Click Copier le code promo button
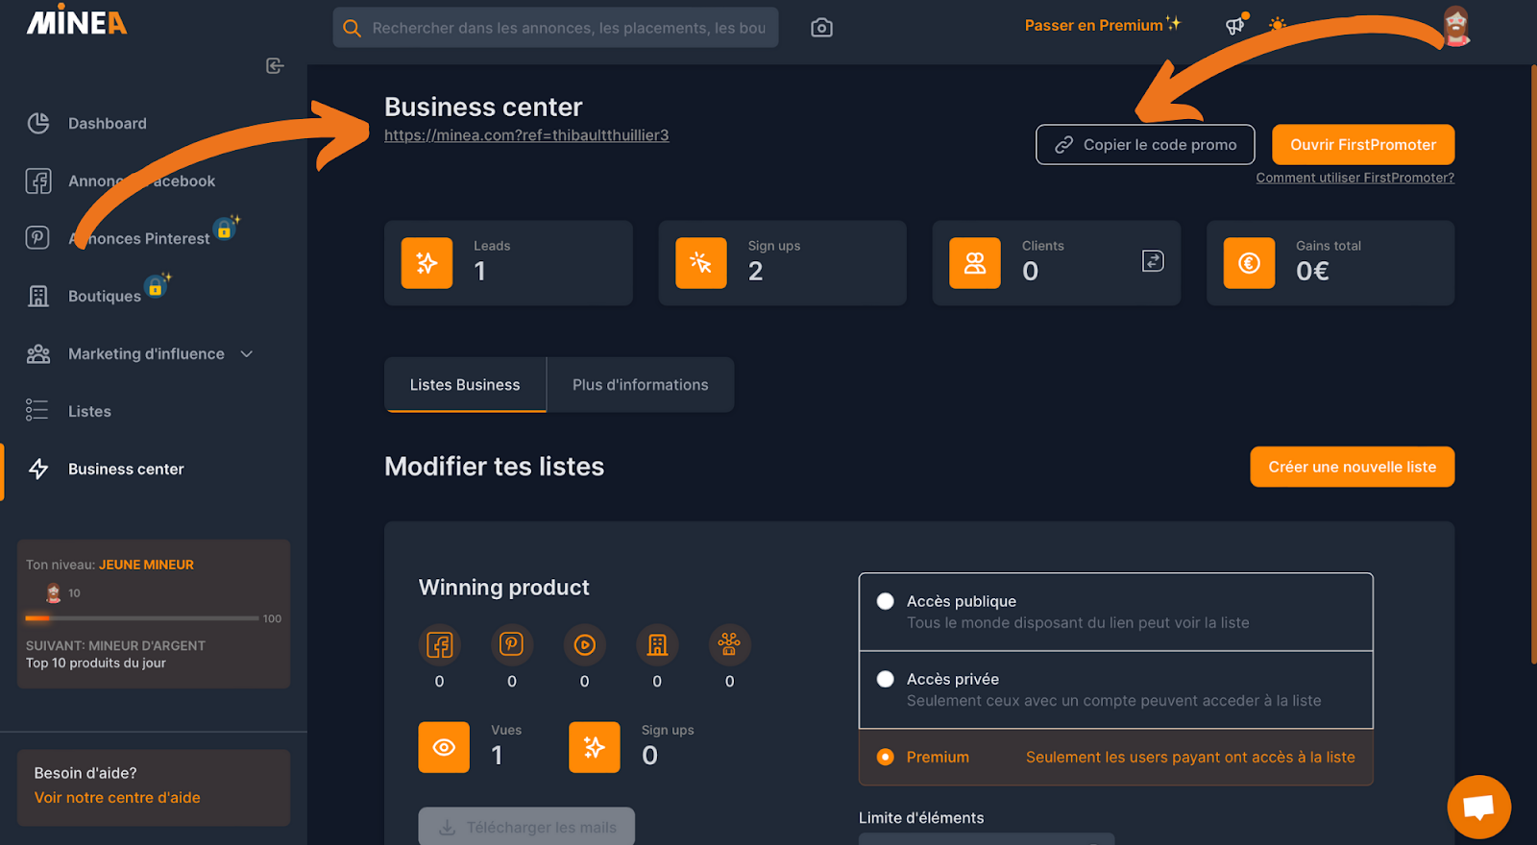Image resolution: width=1537 pixels, height=845 pixels. (1145, 144)
